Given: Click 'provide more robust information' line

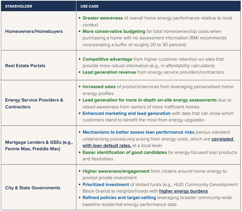Looking at the screenshot, I should click(x=148, y=66).
